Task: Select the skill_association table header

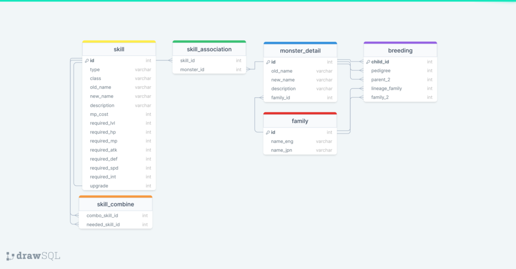Action: pyautogui.click(x=209, y=49)
